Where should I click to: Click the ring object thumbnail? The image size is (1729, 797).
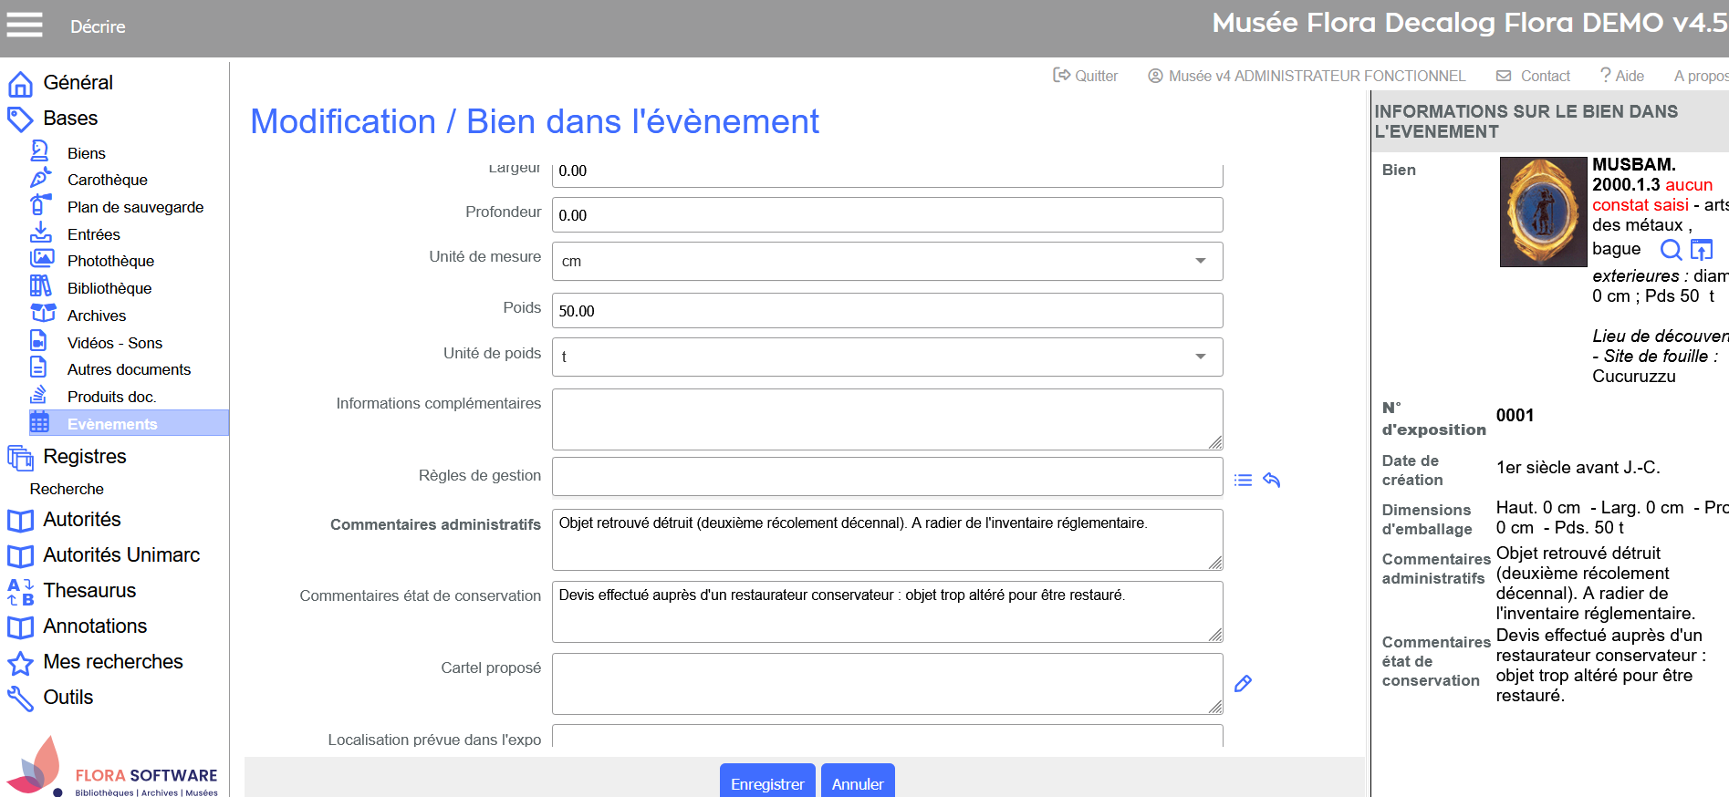pyautogui.click(x=1543, y=212)
